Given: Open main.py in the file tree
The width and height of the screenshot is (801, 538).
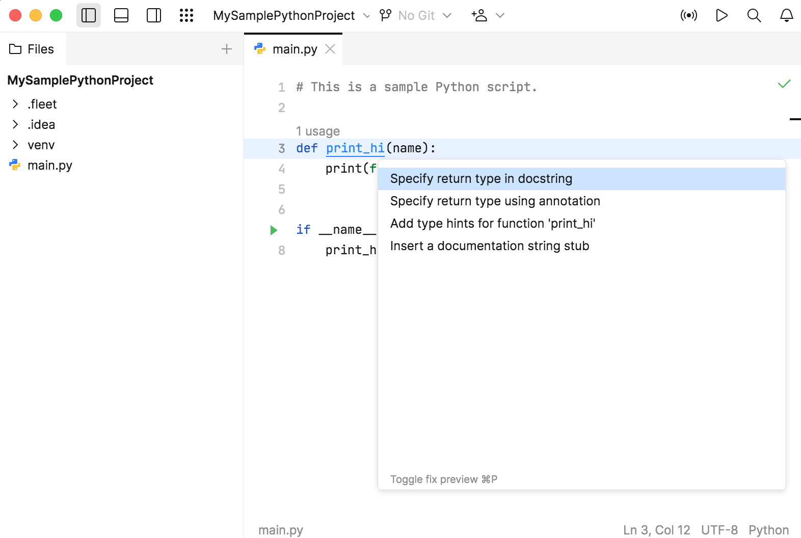Looking at the screenshot, I should [49, 165].
